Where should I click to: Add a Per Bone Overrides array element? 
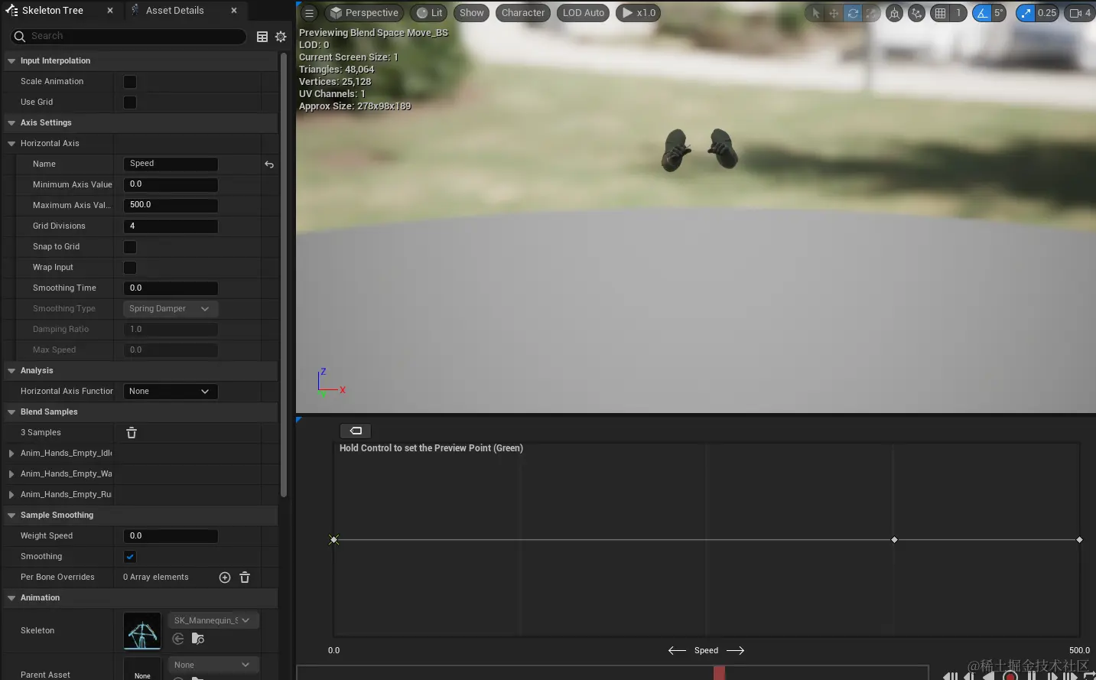[225, 578]
